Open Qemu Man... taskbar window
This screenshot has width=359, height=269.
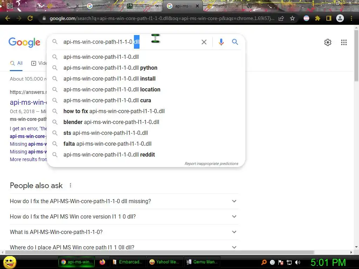pos(202,262)
